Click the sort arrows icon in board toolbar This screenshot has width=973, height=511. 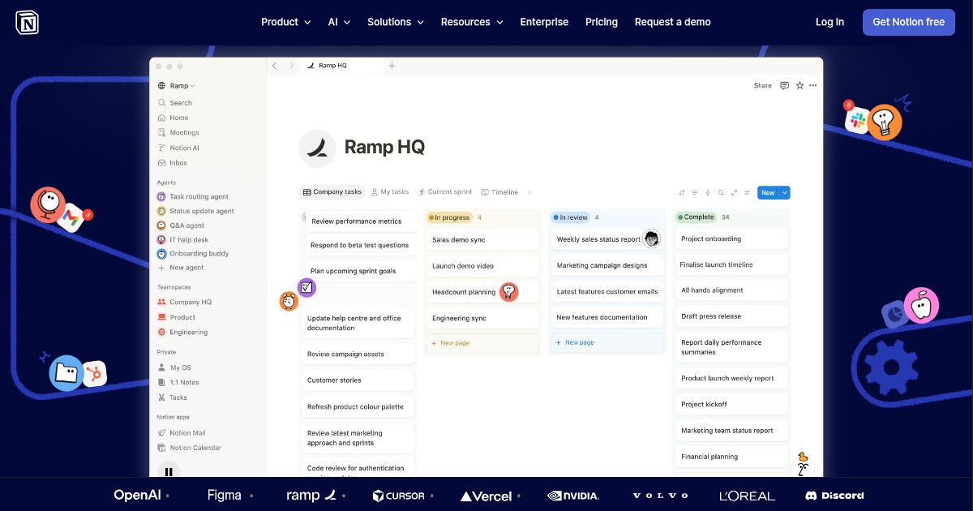click(x=681, y=193)
